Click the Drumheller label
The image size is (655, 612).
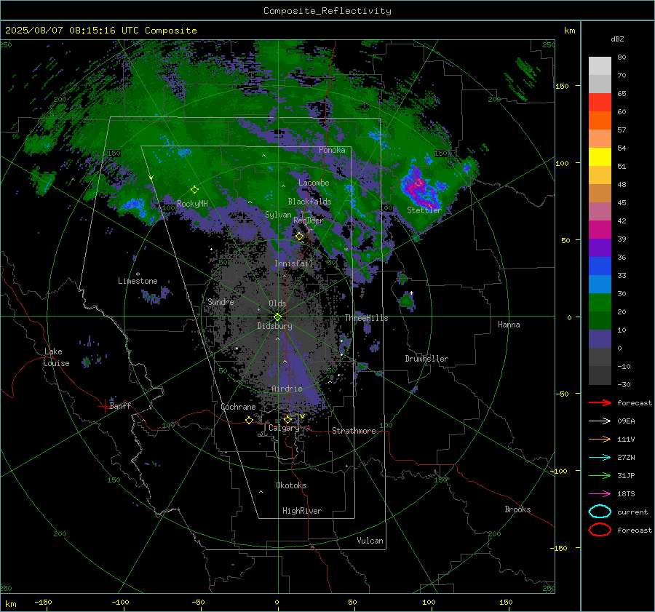coord(426,359)
